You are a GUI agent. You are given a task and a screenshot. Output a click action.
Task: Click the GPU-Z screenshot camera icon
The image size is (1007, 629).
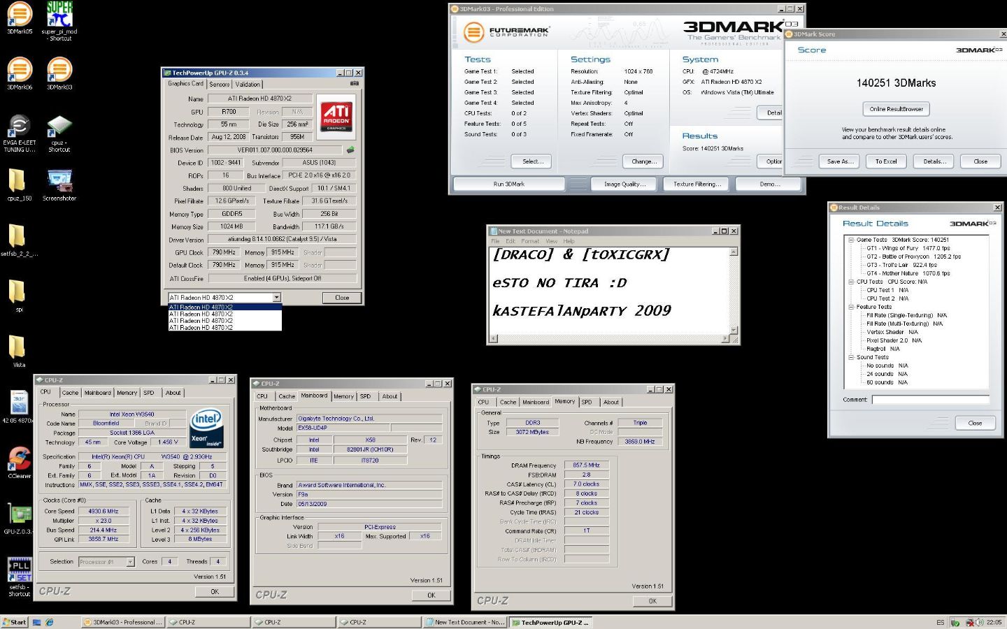tap(355, 84)
